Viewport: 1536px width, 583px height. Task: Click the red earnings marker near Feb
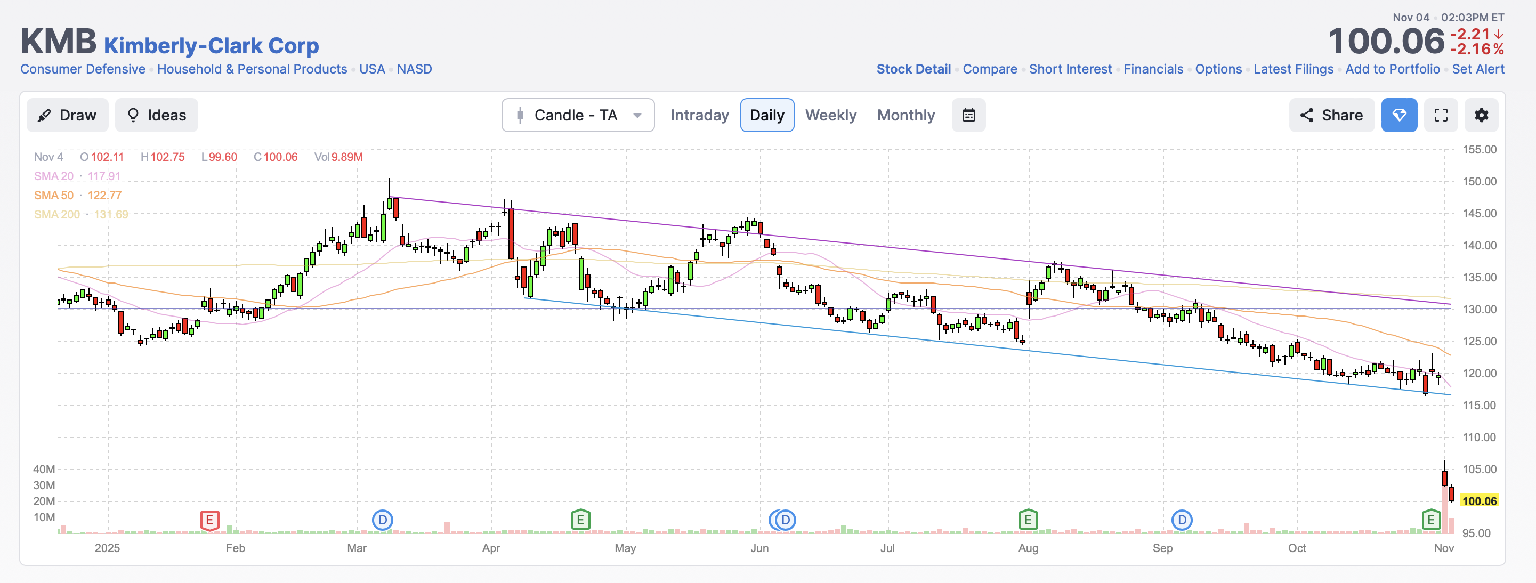[209, 520]
